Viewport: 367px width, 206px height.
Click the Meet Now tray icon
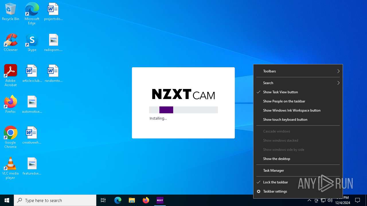click(316, 200)
